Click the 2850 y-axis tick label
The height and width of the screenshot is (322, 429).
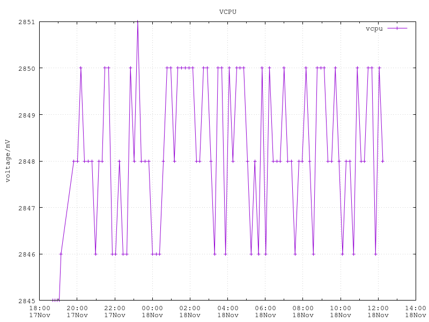pos(26,68)
